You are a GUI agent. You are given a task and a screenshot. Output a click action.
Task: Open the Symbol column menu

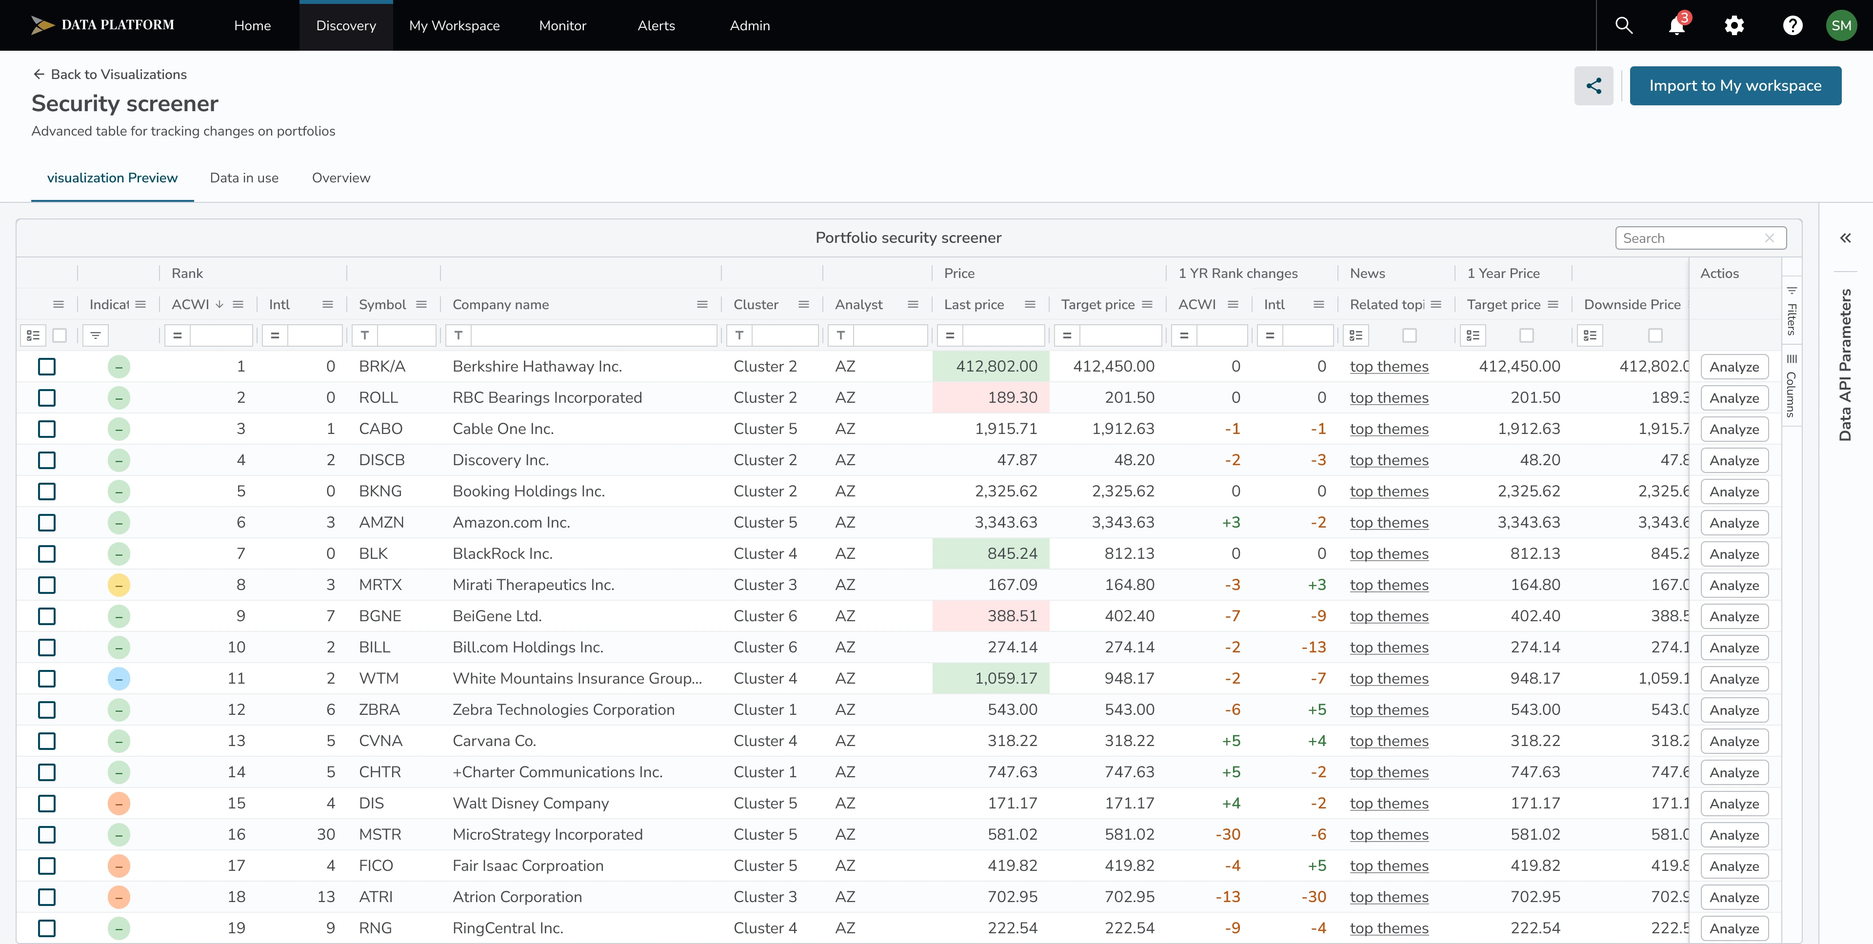pos(421,304)
